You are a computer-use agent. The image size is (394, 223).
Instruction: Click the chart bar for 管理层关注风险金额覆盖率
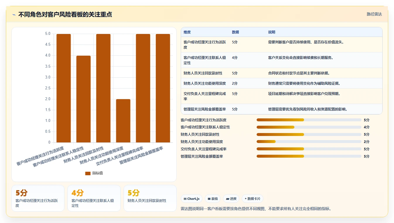(163, 88)
